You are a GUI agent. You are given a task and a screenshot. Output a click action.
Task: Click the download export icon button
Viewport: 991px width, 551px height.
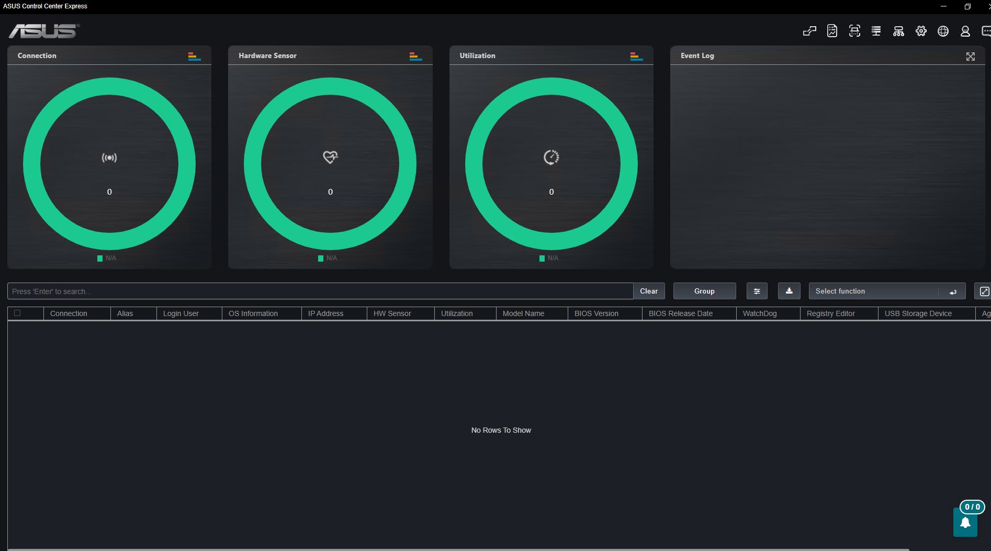pos(789,291)
